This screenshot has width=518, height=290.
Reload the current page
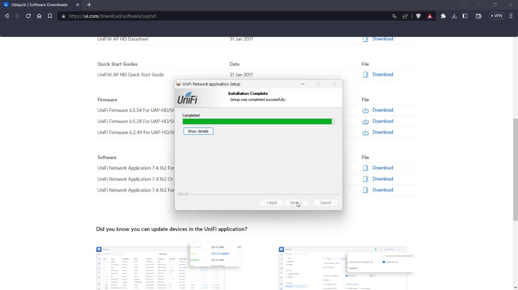tap(28, 16)
